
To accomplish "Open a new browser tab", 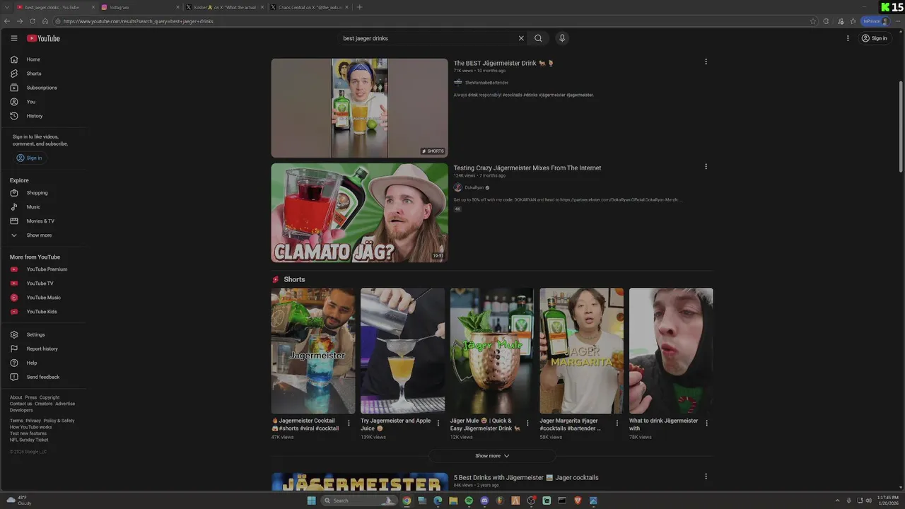I will (x=359, y=7).
